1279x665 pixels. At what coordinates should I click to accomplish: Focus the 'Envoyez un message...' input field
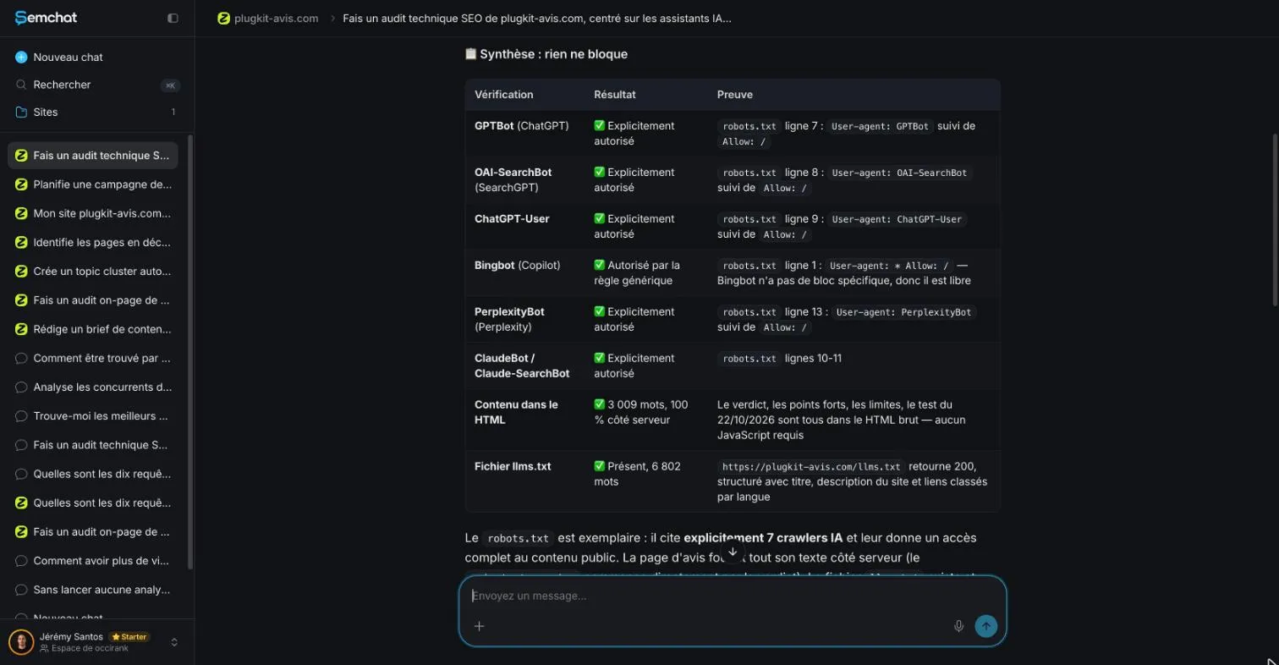tap(733, 596)
